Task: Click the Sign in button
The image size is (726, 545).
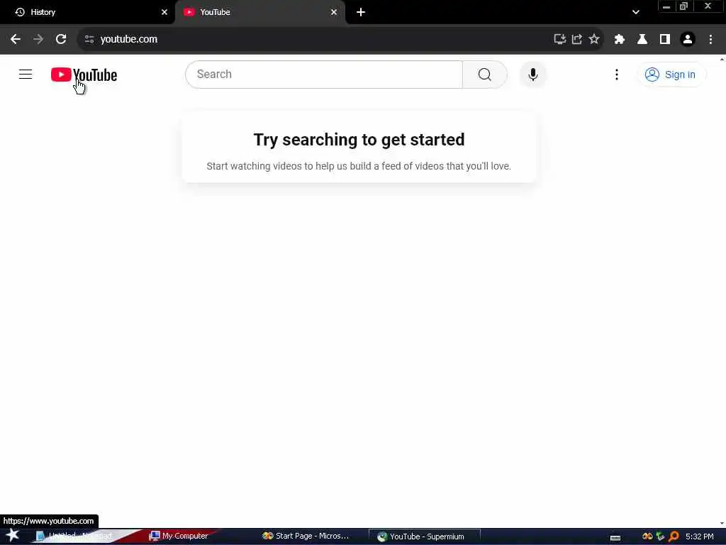Action: (x=671, y=75)
